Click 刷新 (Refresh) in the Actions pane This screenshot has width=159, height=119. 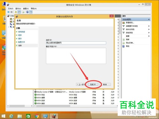[x=128, y=40]
